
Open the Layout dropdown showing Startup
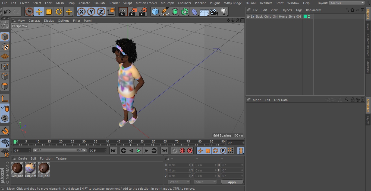[347, 3]
